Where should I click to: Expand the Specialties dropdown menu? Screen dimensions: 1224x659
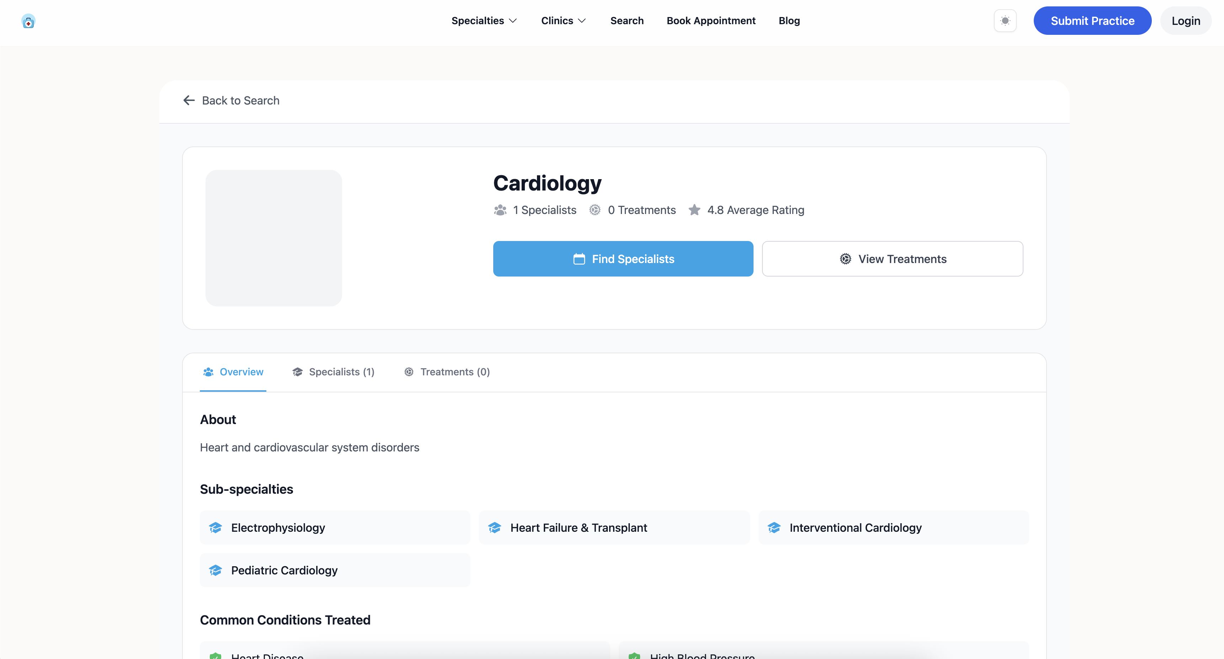click(x=484, y=21)
